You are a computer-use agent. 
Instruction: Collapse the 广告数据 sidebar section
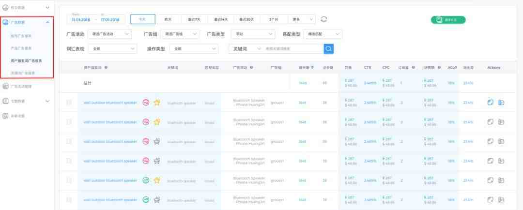[47, 22]
